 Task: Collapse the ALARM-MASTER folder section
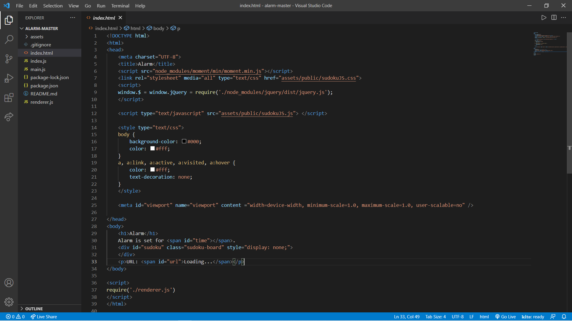pos(41,29)
